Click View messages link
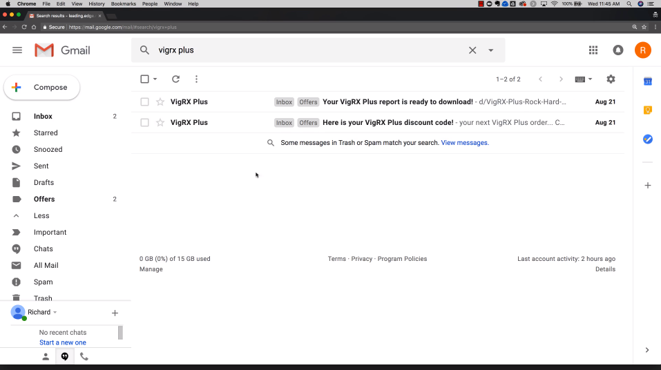661x370 pixels. (x=465, y=142)
